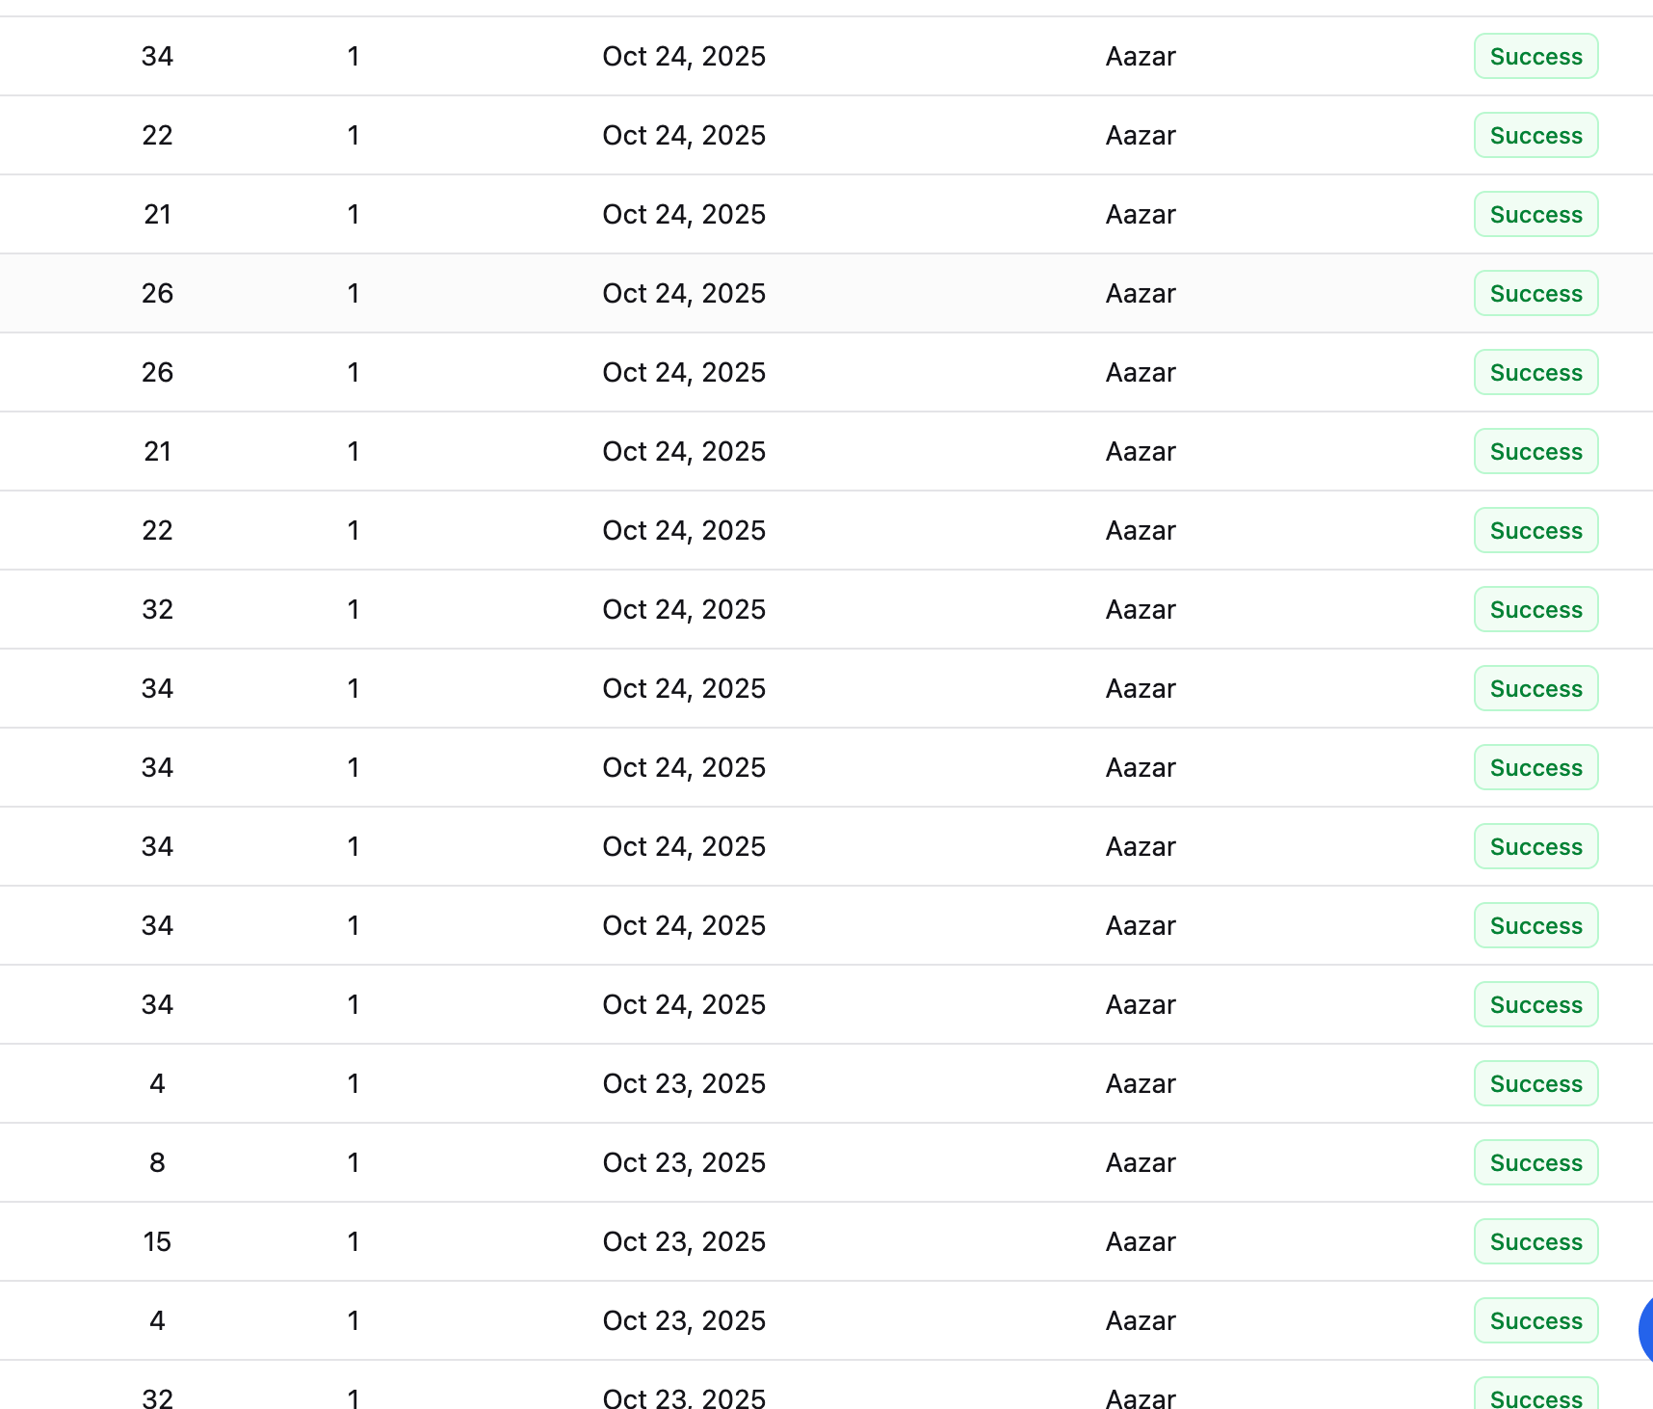Viewport: 1653px width, 1409px height.
Task: Click Success badge in the row valued 15
Action: [x=1535, y=1241]
